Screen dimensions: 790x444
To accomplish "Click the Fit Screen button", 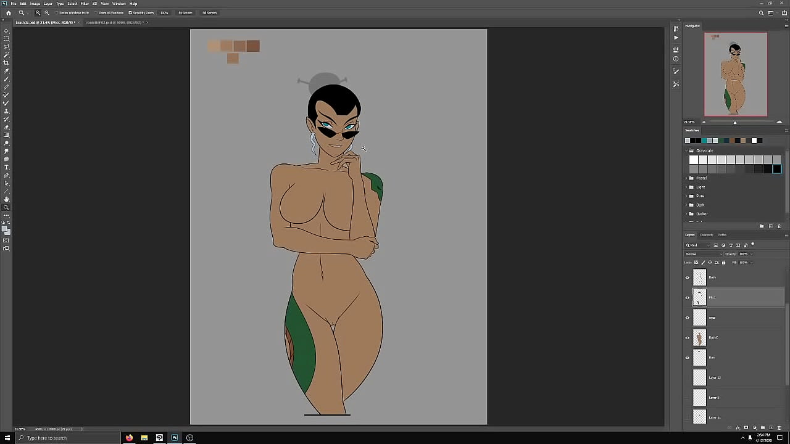I will point(185,13).
